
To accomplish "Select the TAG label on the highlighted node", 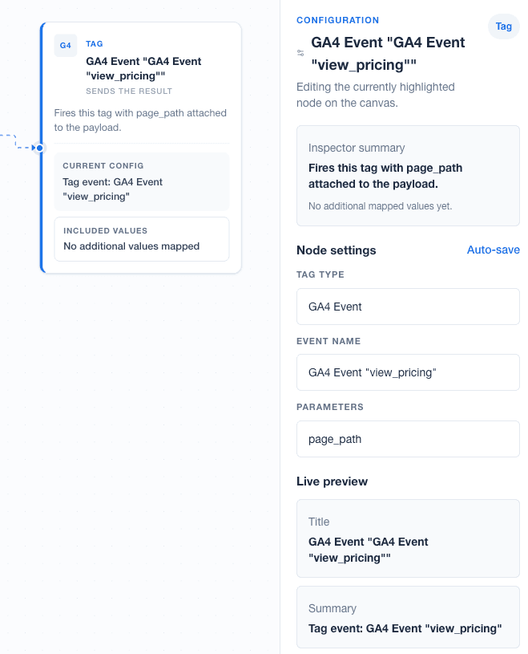I will pos(94,43).
